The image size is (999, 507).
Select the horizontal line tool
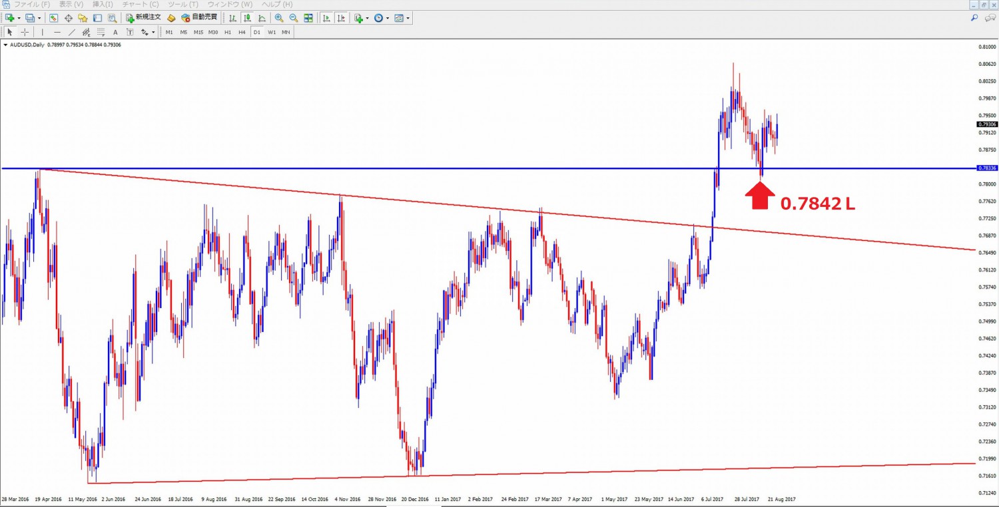coord(57,32)
